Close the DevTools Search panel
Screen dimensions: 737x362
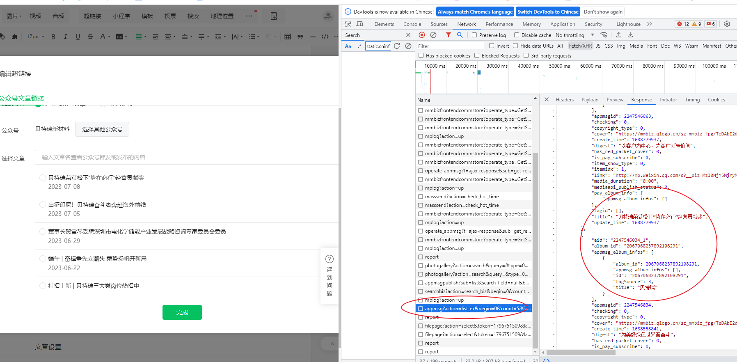(x=408, y=35)
